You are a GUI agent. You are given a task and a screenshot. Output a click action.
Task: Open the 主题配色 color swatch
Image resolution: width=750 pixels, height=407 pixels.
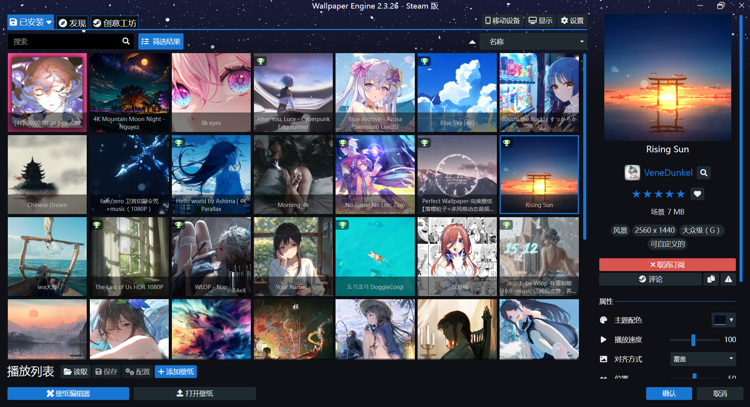click(723, 320)
